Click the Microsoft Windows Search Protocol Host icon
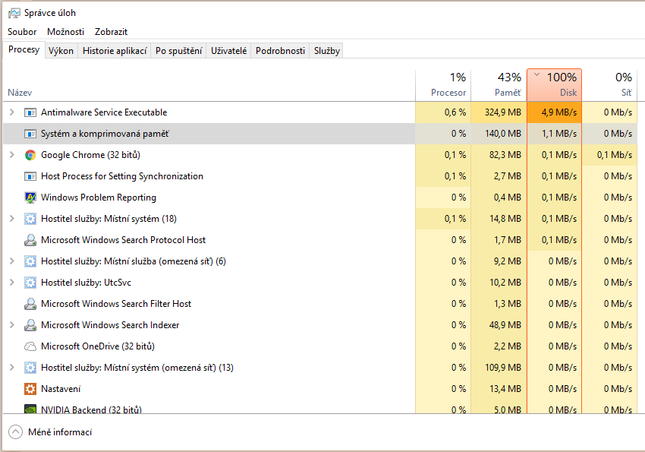 (x=30, y=240)
